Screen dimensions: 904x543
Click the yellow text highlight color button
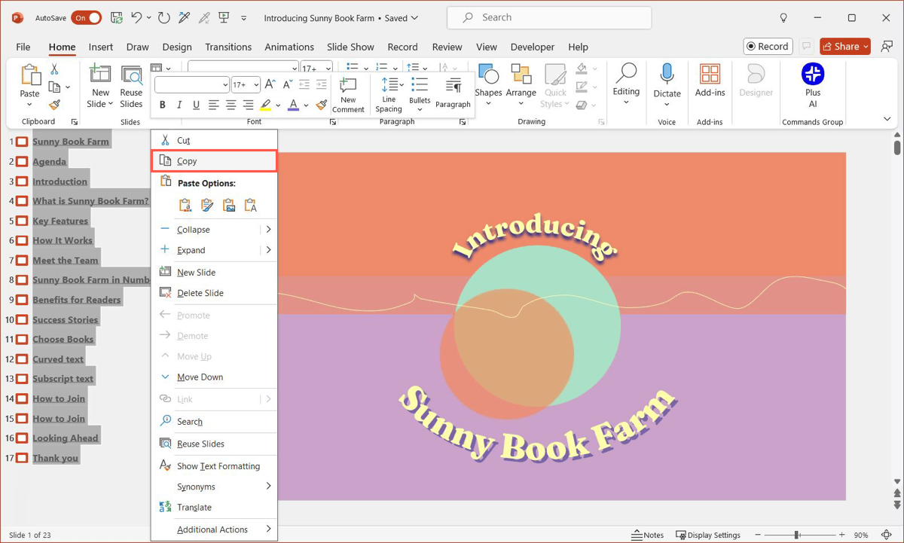[x=265, y=105]
